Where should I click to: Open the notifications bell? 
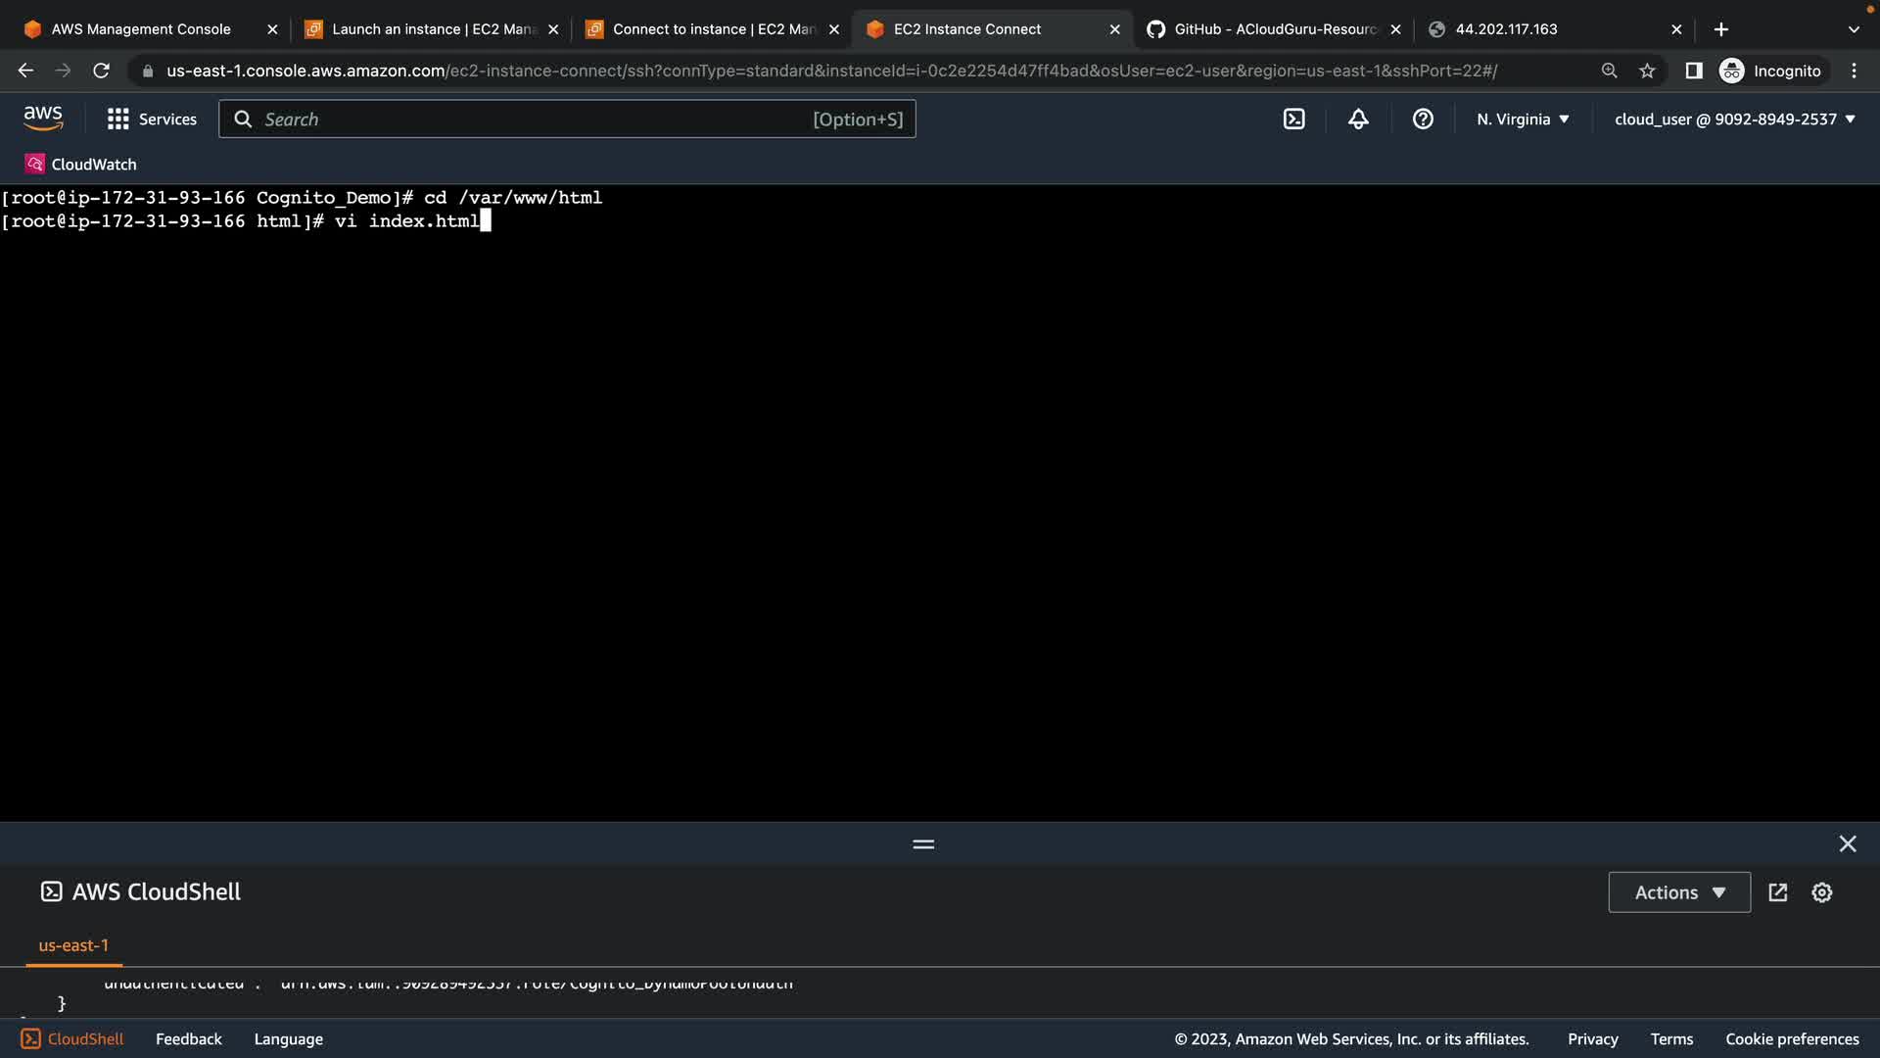pyautogui.click(x=1358, y=120)
